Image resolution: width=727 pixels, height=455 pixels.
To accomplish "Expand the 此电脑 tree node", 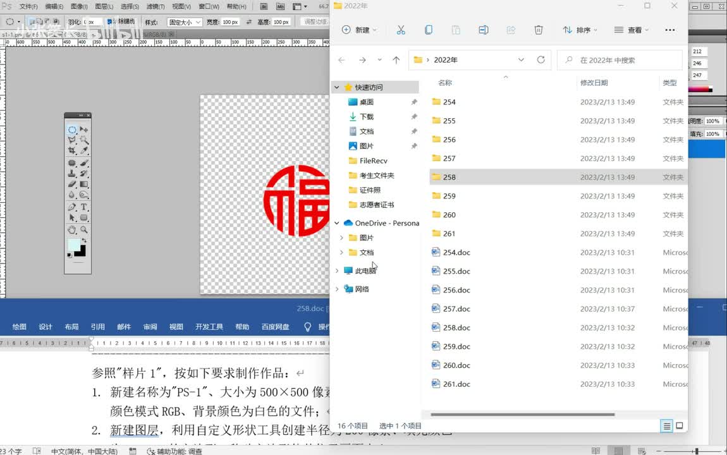I will coord(337,270).
